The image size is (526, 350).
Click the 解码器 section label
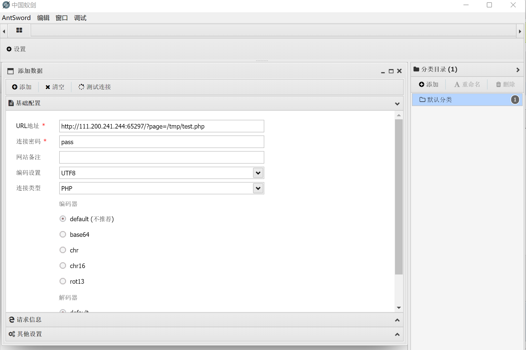coord(68,298)
